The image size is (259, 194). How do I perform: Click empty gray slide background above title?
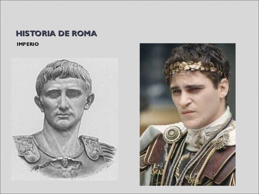pyautogui.click(x=129, y=15)
